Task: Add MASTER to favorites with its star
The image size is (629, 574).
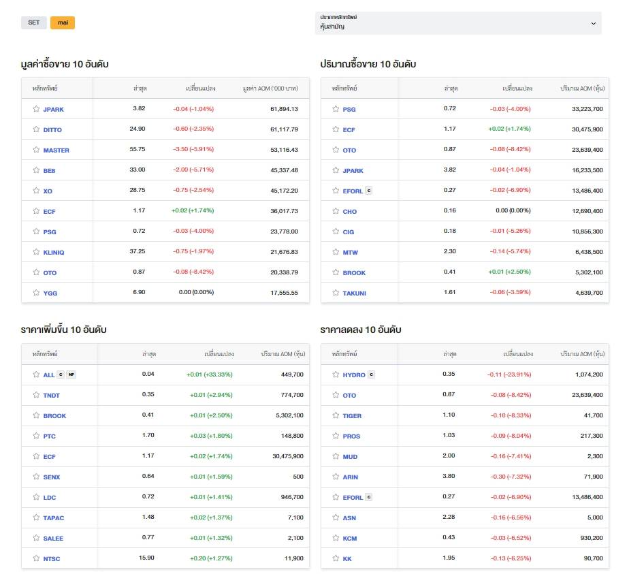Action: click(36, 150)
